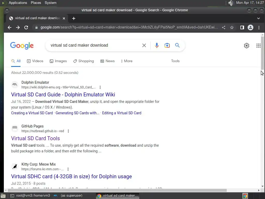Switch to root@vm3 terminal taskbar item
This screenshot has height=199, width=265.
pos(30,196)
